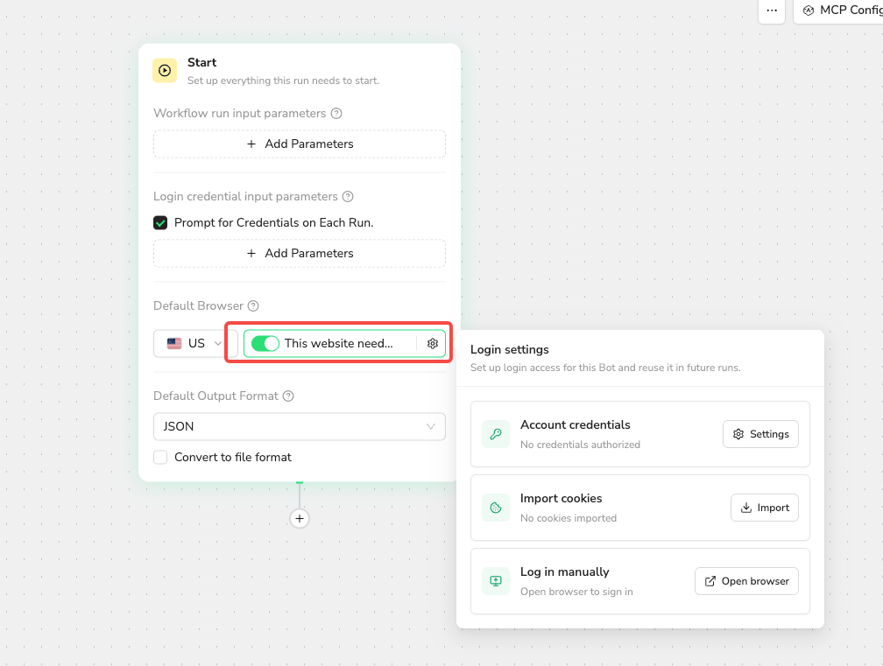Image resolution: width=883 pixels, height=666 pixels.
Task: Click the Start node play icon
Action: pyautogui.click(x=165, y=70)
